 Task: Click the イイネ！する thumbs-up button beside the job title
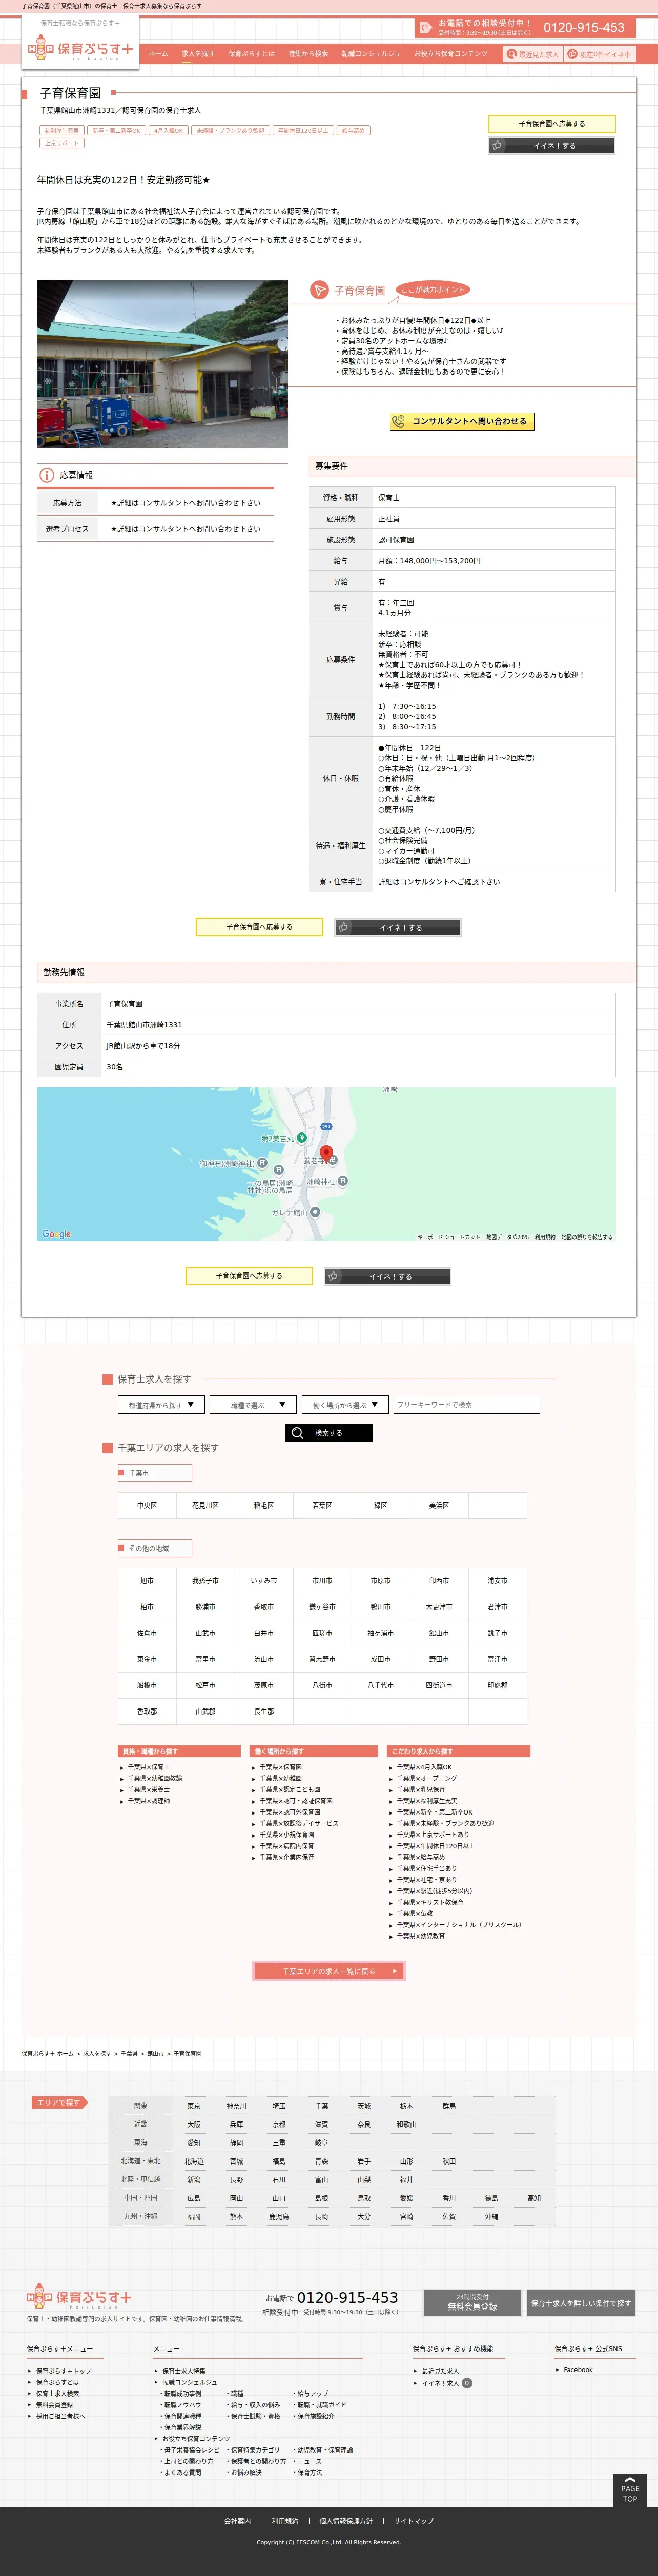click(x=552, y=145)
